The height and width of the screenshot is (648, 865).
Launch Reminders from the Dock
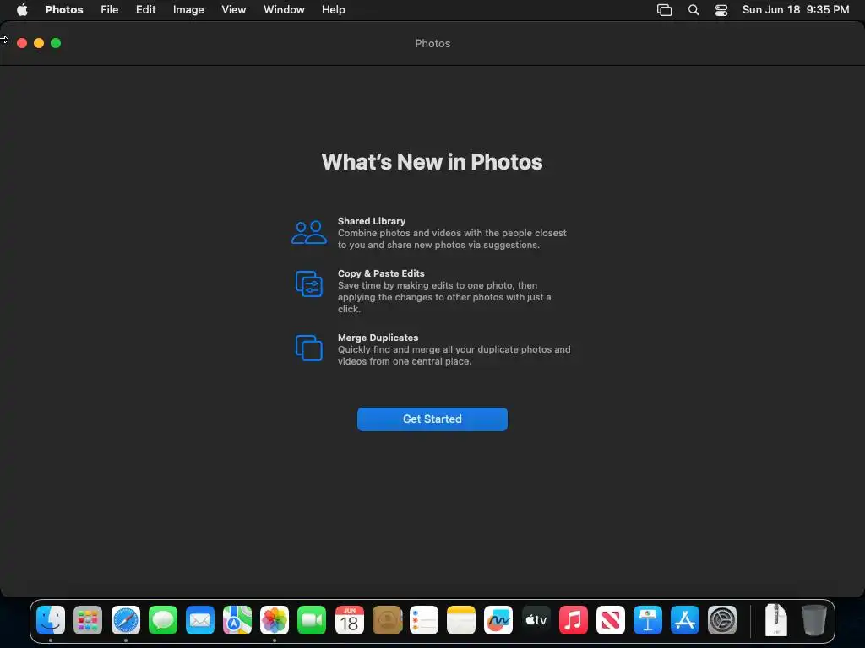pyautogui.click(x=424, y=620)
